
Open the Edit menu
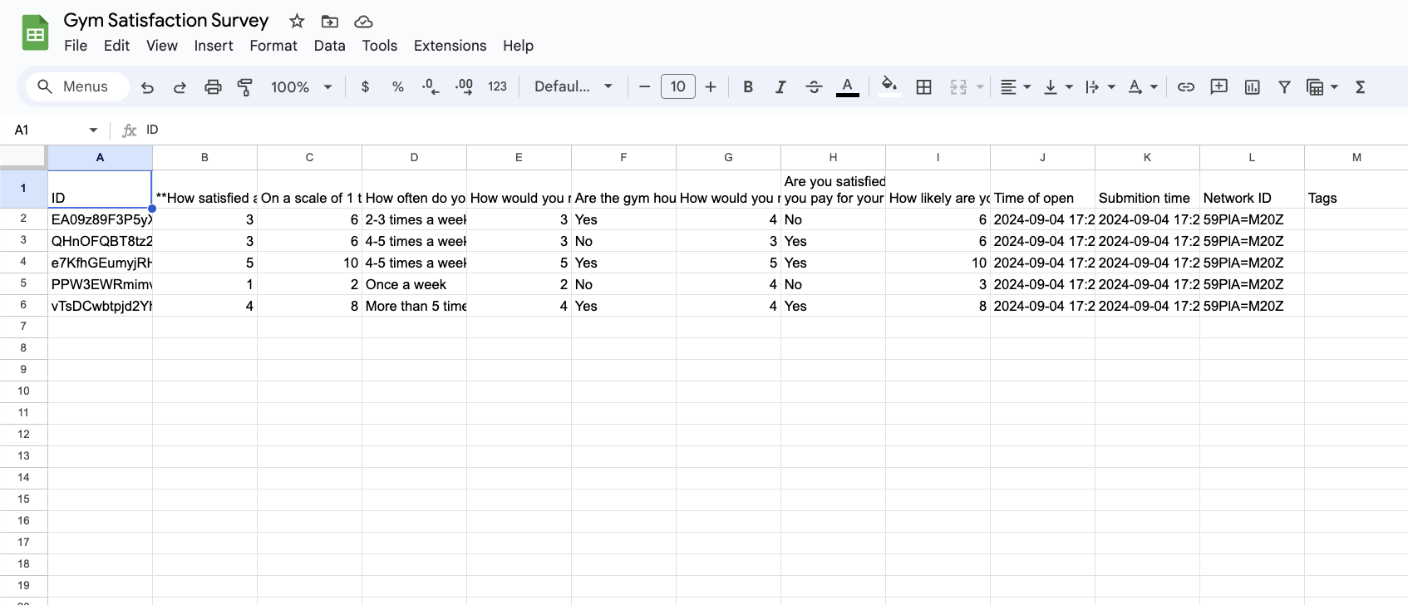(116, 46)
